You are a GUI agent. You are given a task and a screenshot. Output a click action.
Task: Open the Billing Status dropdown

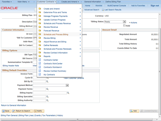tap(124, 22)
